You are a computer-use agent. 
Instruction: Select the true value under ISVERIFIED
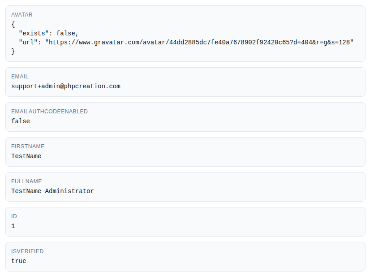(x=19, y=261)
